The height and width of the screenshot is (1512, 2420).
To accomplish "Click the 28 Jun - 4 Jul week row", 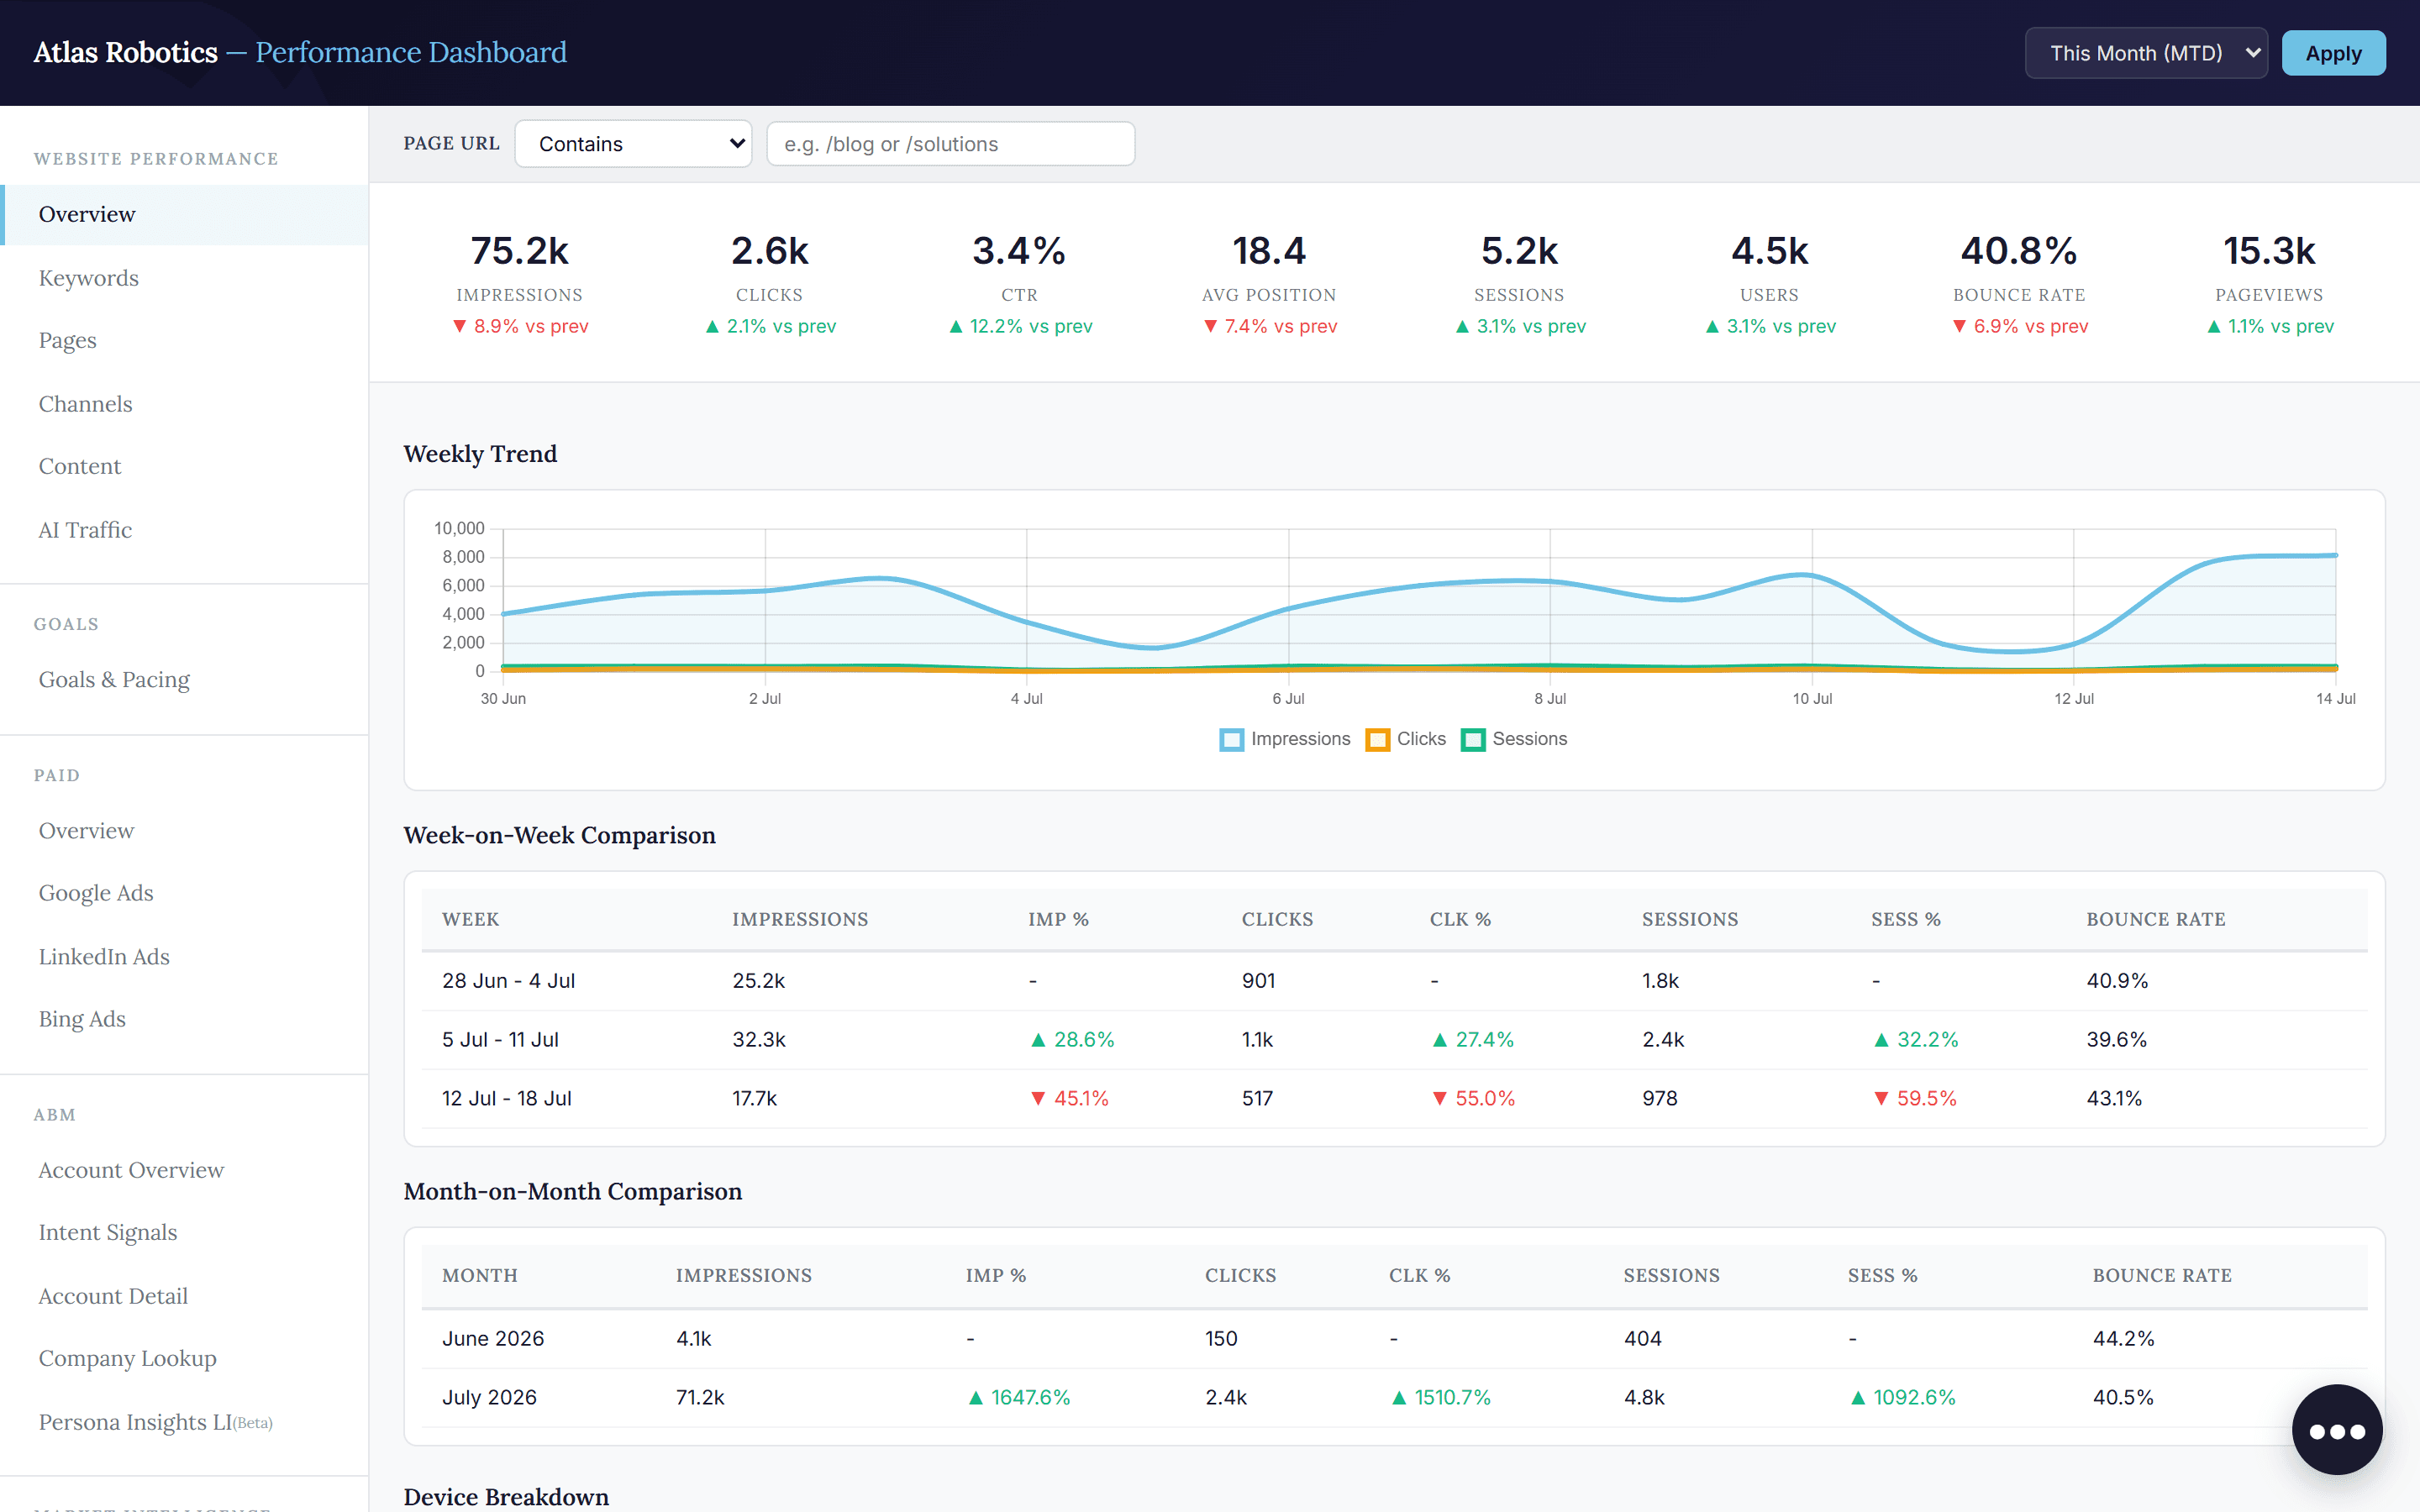I will click(1394, 981).
